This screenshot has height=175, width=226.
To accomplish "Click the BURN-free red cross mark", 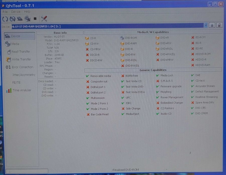I will pyautogui.click(x=123, y=76).
